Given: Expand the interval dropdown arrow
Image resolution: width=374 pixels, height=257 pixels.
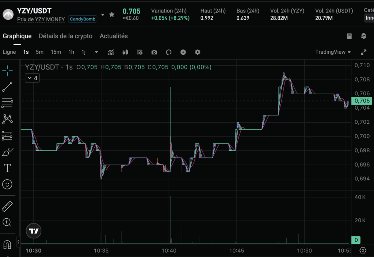Looking at the screenshot, I should click(x=96, y=52).
